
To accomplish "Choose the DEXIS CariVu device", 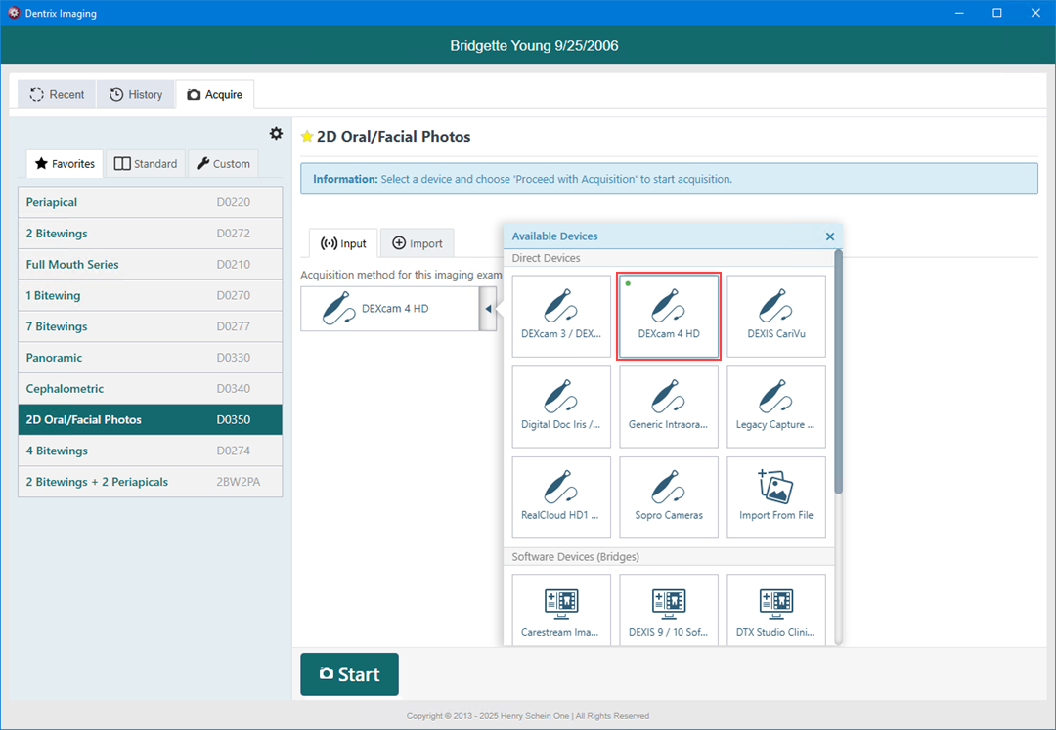I will [776, 316].
